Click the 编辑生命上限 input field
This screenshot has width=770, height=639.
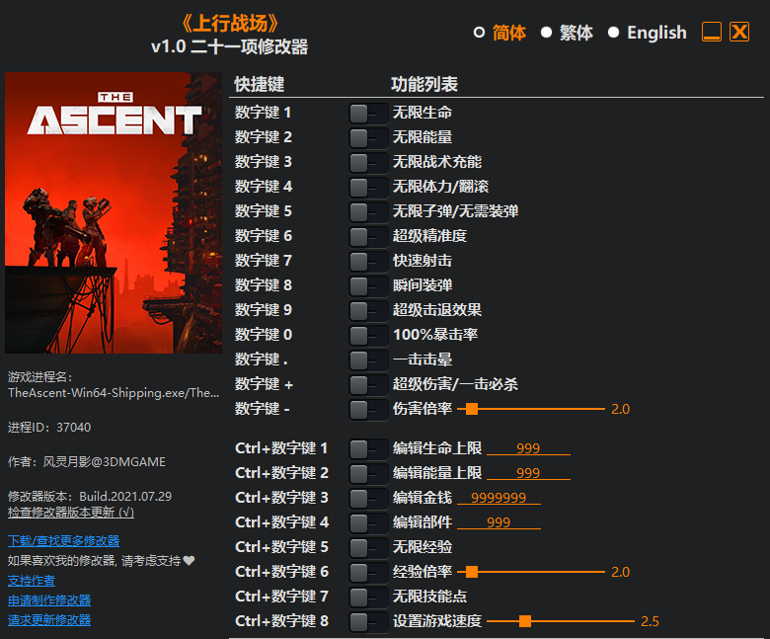[528, 448]
